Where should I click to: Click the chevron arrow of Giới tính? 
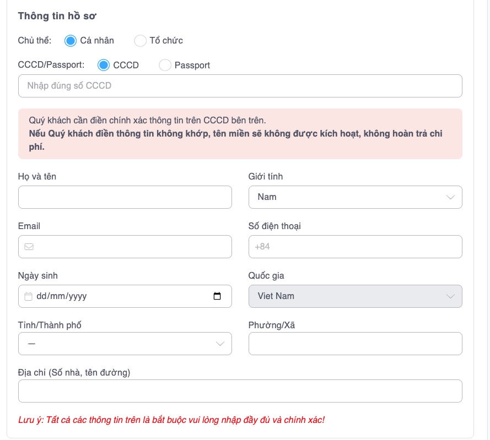pyautogui.click(x=450, y=197)
